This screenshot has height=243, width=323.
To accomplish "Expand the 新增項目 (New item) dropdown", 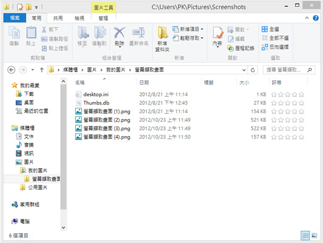I will (x=202, y=29).
